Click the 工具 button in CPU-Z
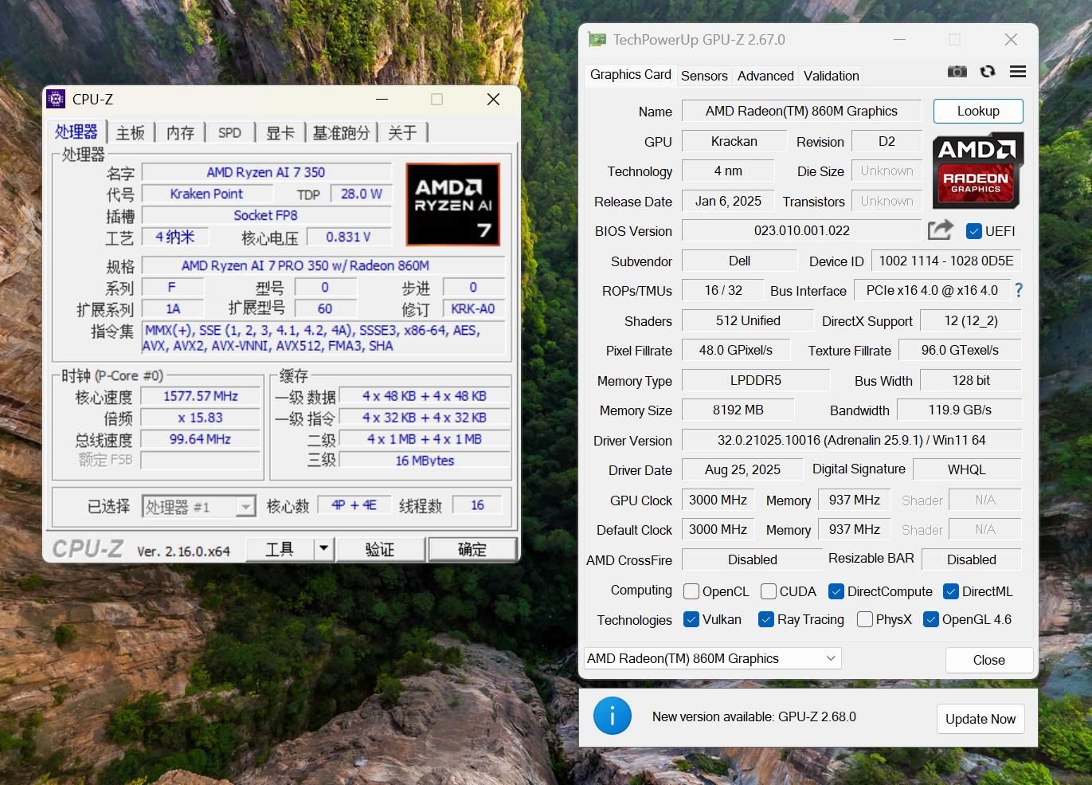1092x785 pixels. [x=280, y=548]
